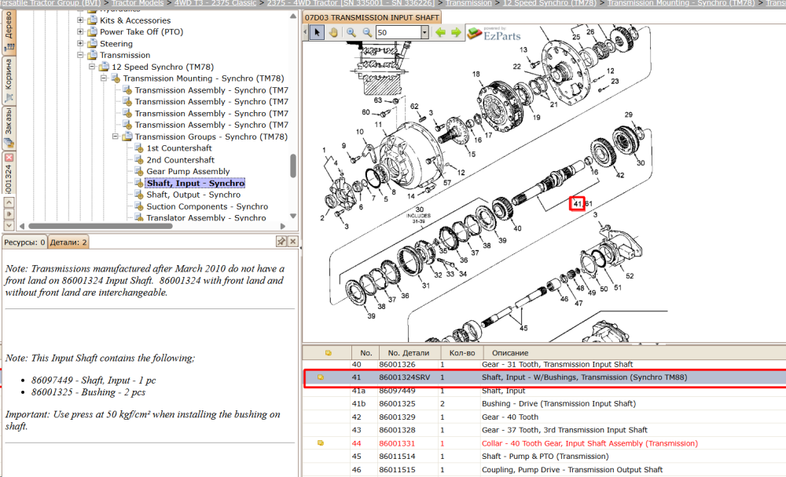This screenshot has height=477, width=786.
Task: Open the Дерево side tab
Action: pyautogui.click(x=9, y=31)
